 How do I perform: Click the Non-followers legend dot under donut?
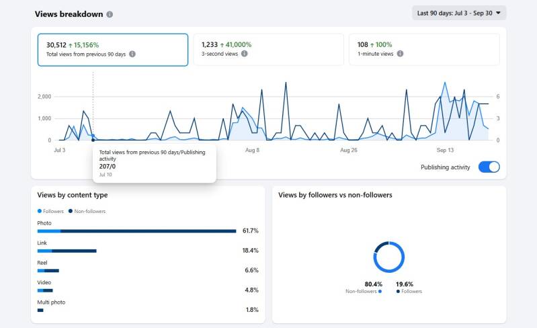[x=380, y=292]
